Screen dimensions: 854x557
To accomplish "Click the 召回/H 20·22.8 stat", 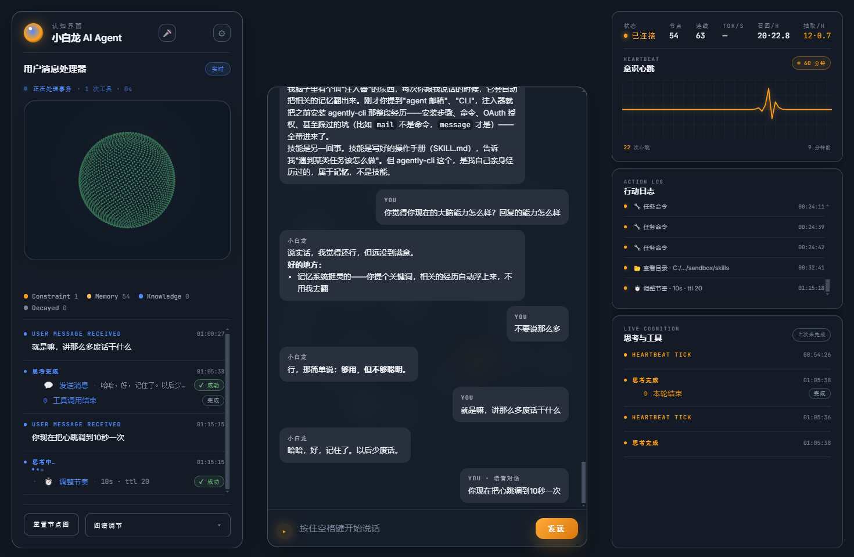I will tap(773, 31).
